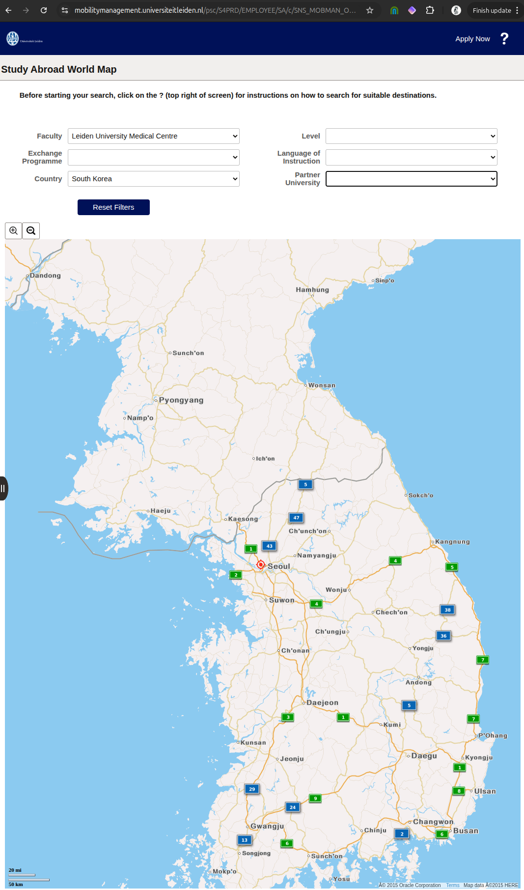Click green marker 5 below Kangnung
524x890 pixels.
[x=452, y=567]
